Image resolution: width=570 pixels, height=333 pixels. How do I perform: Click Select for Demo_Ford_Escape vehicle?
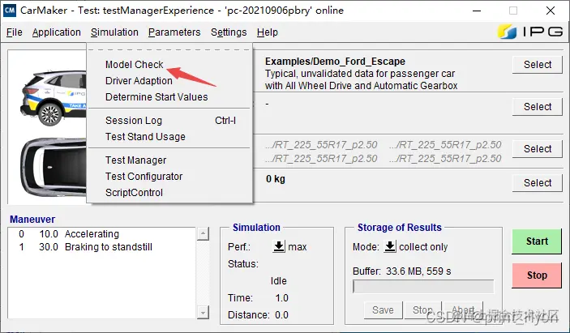click(x=538, y=65)
